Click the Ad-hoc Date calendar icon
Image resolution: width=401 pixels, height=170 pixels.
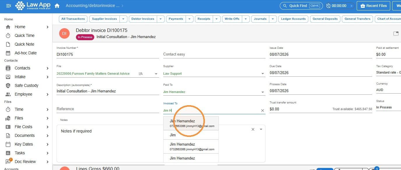point(8,53)
